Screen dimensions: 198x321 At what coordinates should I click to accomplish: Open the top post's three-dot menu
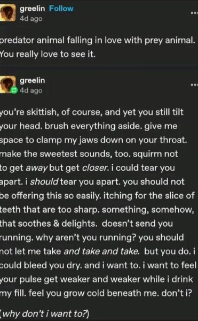[194, 13]
